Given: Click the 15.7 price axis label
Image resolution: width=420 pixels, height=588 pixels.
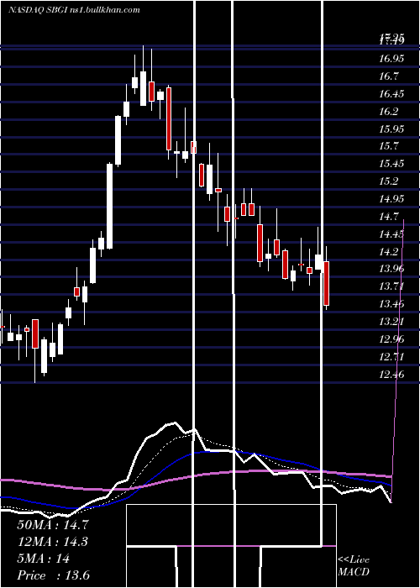Looking at the screenshot, I should pos(388,146).
